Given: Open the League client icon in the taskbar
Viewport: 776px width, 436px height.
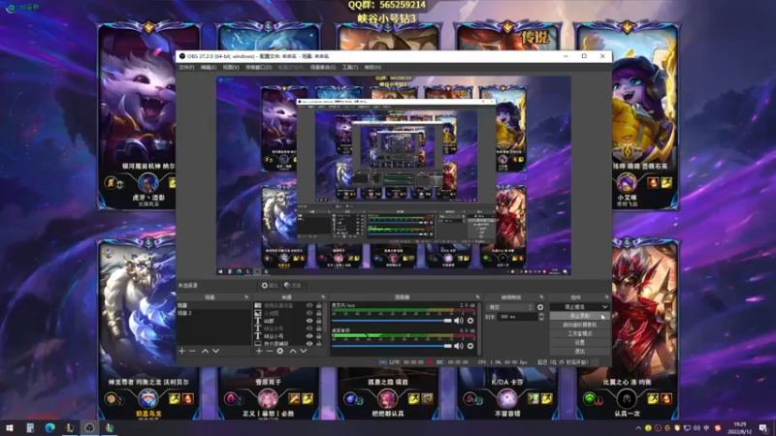Looking at the screenshot, I should [69, 427].
